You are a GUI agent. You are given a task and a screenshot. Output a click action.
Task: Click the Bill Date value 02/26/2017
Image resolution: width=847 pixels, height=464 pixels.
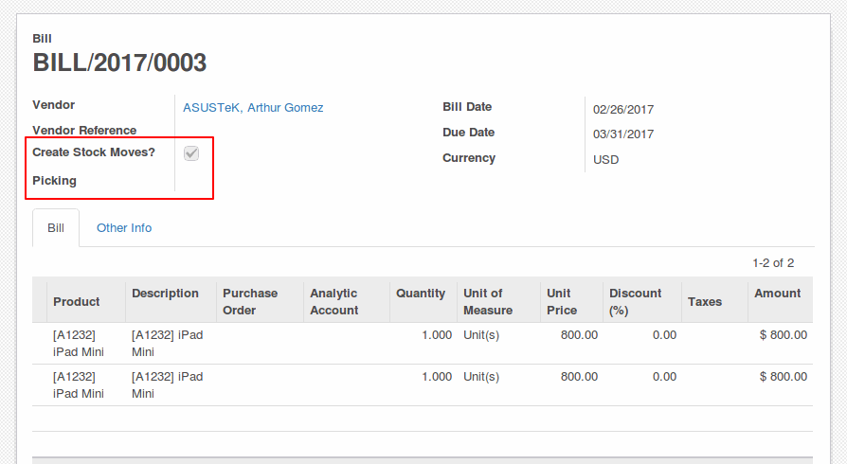coord(623,110)
